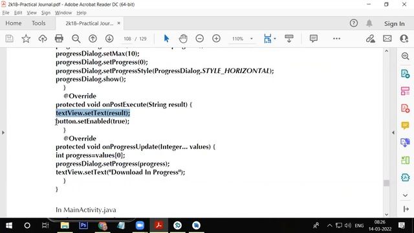The image size is (414, 233).
Task: Go to next page arrow
Action: (109, 39)
